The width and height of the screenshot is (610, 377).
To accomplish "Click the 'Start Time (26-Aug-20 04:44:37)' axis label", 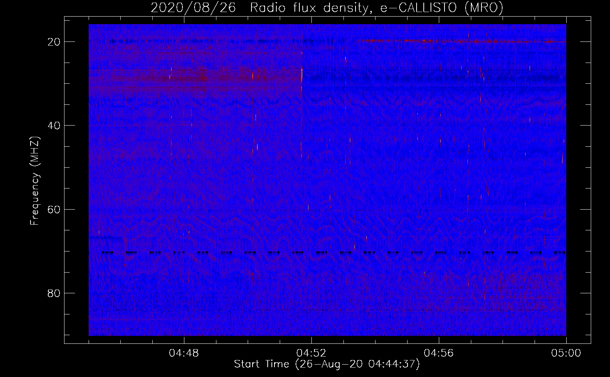I will tap(327, 364).
